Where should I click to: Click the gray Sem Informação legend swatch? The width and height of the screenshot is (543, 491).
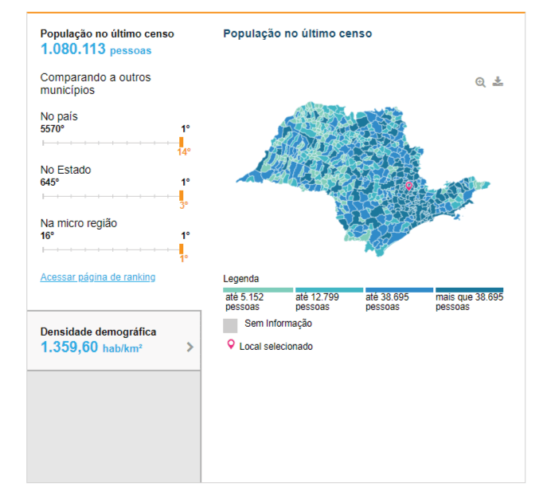[x=230, y=326]
